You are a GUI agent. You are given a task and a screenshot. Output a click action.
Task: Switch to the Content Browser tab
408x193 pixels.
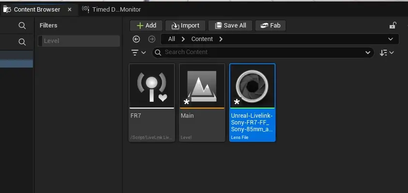click(36, 10)
